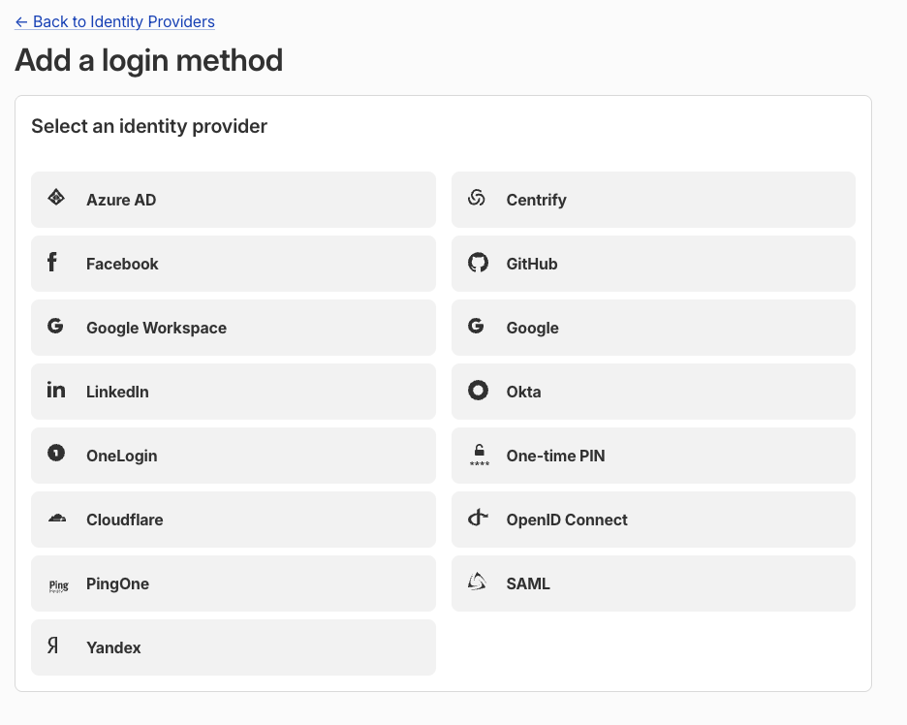The height and width of the screenshot is (725, 907).
Task: Choose the One-time PIN label
Action: coord(555,456)
